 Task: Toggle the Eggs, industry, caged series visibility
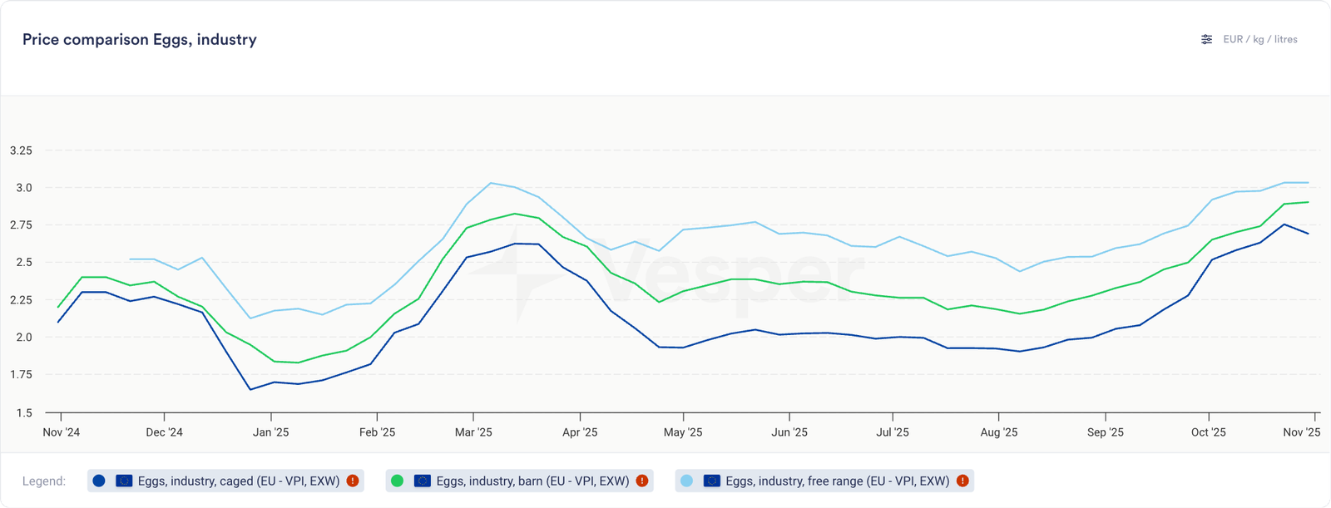point(238,481)
